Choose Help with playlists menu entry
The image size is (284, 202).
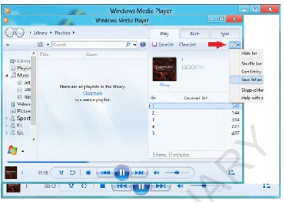pyautogui.click(x=252, y=98)
